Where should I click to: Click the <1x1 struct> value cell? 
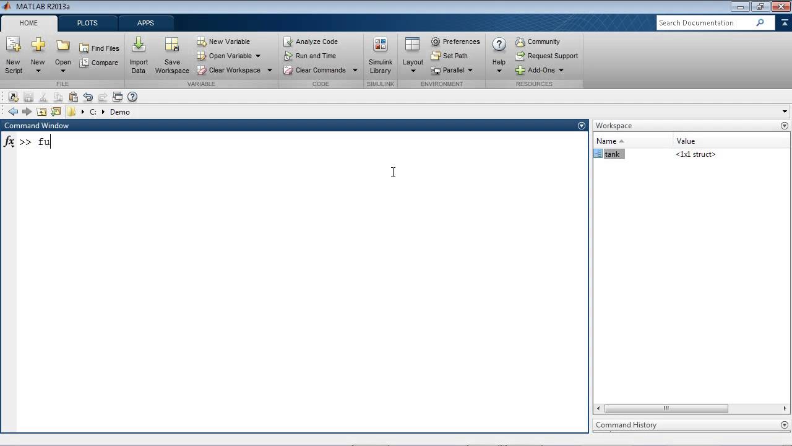point(695,154)
